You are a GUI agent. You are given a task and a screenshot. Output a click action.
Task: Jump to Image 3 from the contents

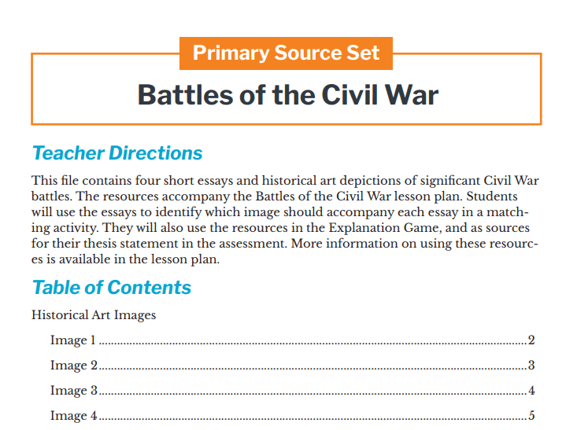coord(74,391)
